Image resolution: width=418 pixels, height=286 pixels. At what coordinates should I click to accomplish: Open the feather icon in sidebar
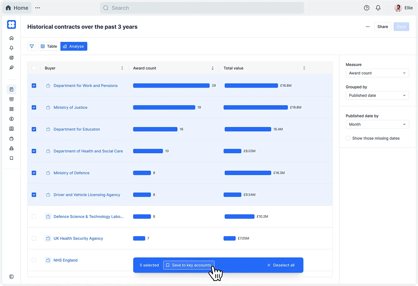coord(12,67)
